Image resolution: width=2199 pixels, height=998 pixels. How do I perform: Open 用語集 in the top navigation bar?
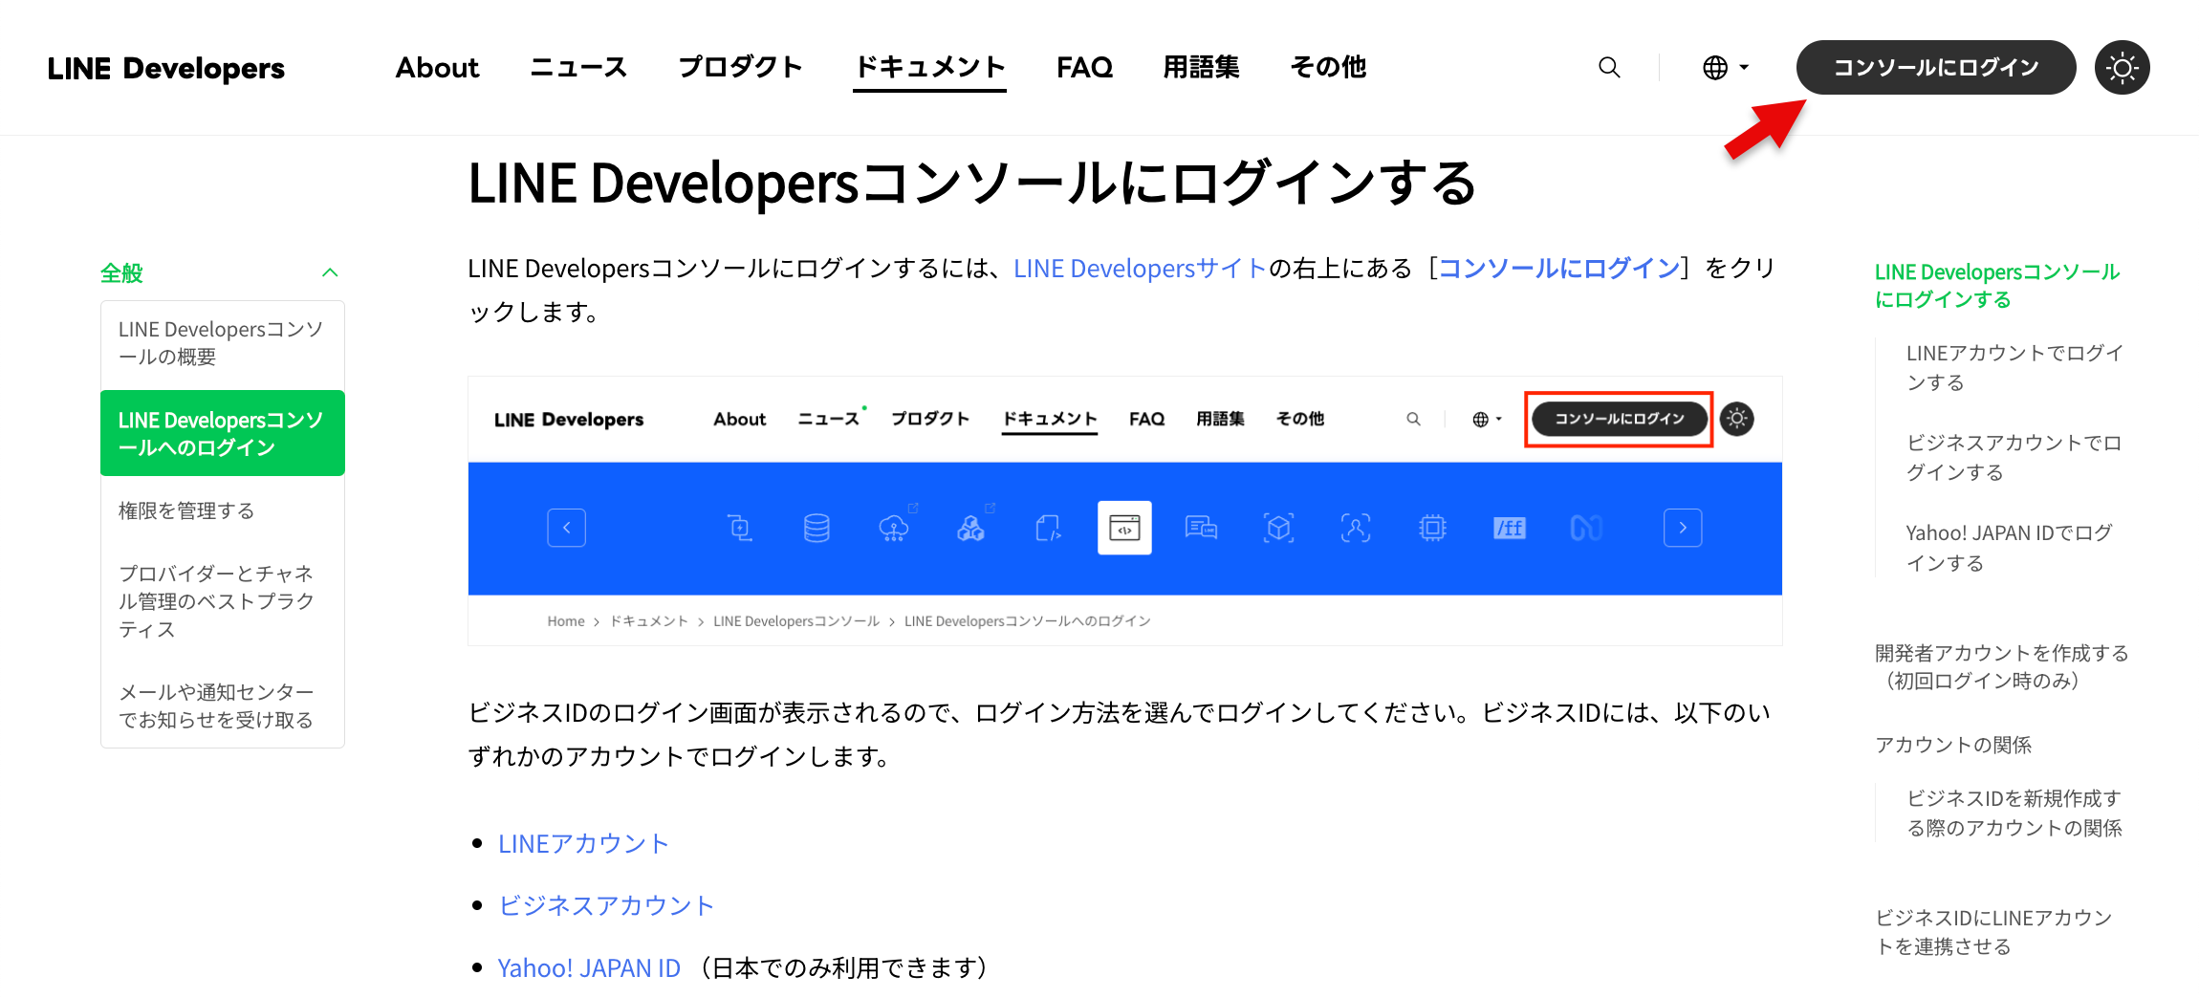1201,67
